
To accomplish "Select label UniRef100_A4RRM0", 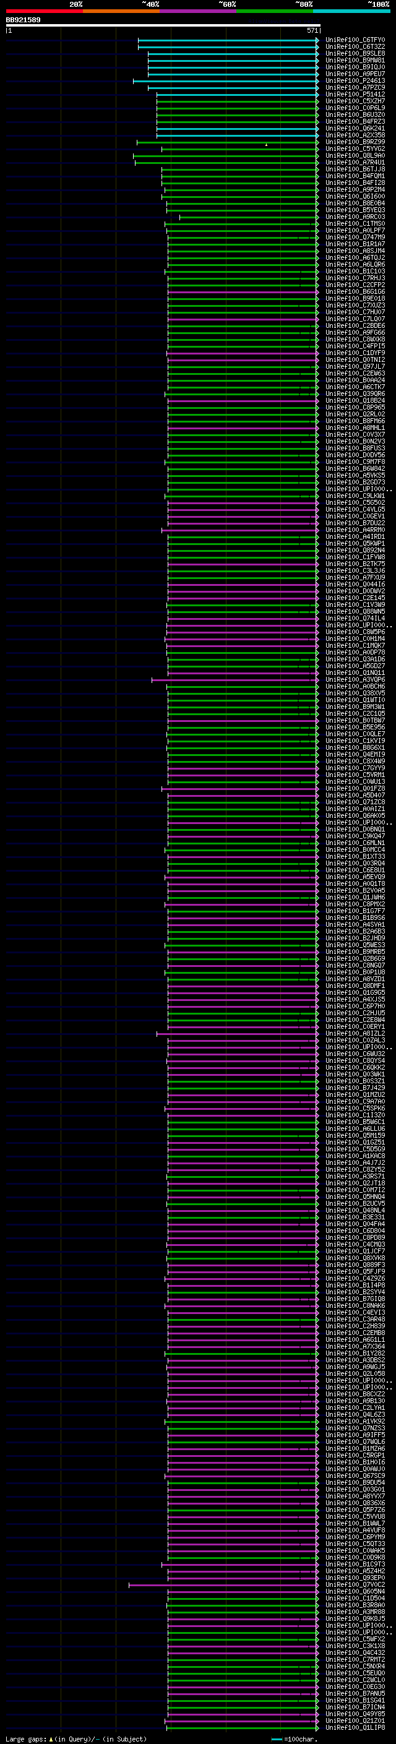I will (x=355, y=530).
